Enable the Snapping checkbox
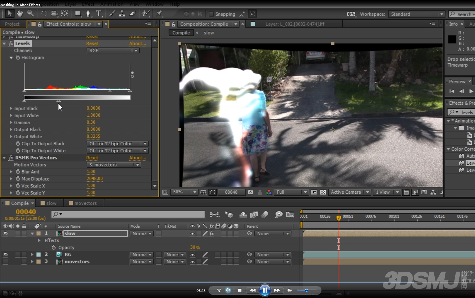Viewport: 475px width, 298px height. click(x=211, y=14)
